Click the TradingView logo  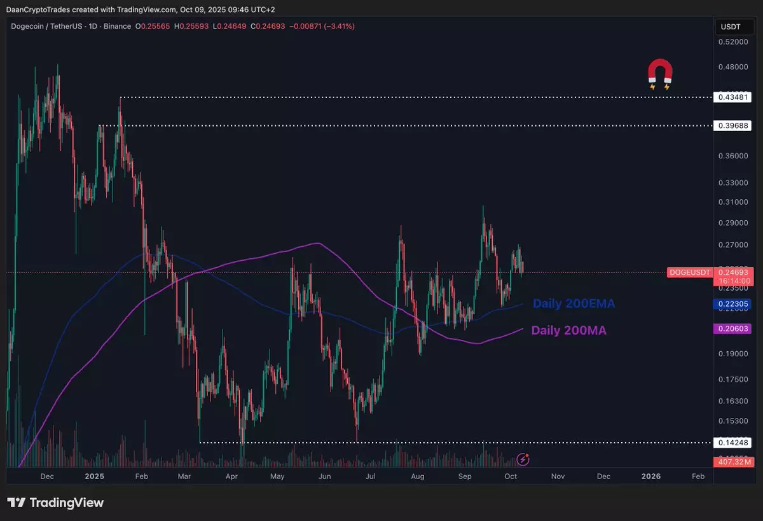(55, 503)
